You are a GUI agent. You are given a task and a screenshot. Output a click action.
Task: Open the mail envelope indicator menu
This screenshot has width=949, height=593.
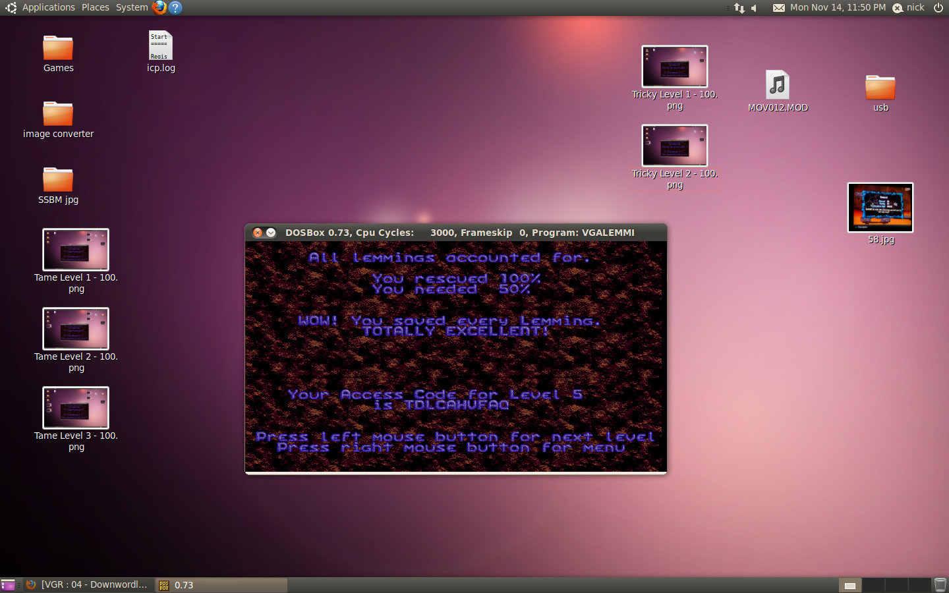tap(778, 8)
